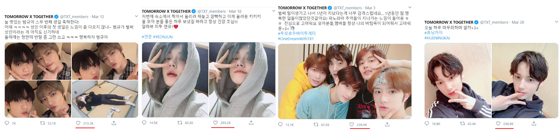Open @TXT_members handle in Mar 3 tweet

tap(347, 8)
